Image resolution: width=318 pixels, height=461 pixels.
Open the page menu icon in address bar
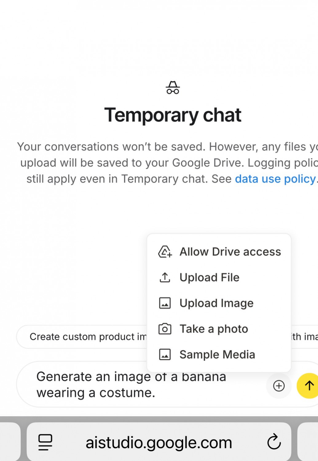pyautogui.click(x=45, y=442)
